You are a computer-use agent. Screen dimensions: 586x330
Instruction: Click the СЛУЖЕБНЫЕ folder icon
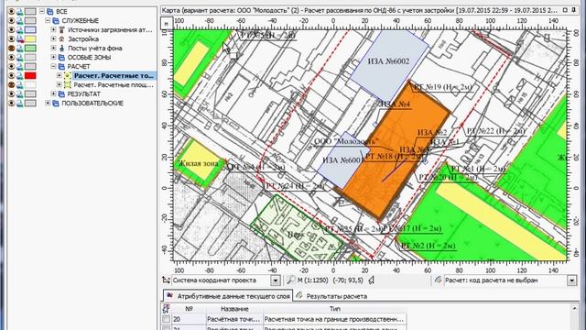coord(56,20)
